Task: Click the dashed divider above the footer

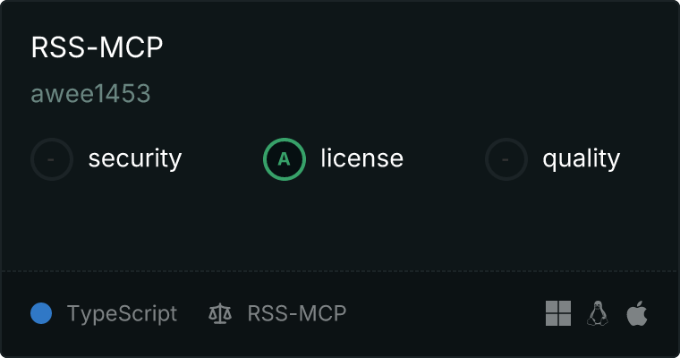Action: [x=340, y=271]
